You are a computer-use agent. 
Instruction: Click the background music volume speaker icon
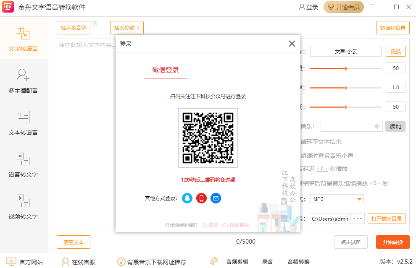pos(377,126)
